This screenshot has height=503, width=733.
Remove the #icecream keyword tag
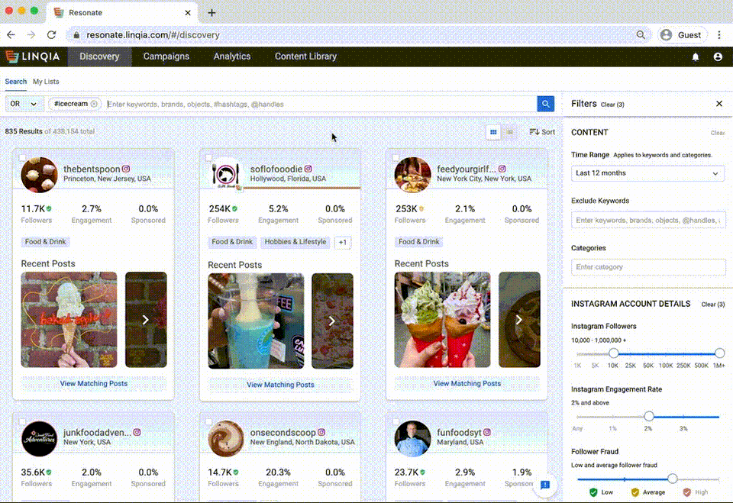coord(94,104)
